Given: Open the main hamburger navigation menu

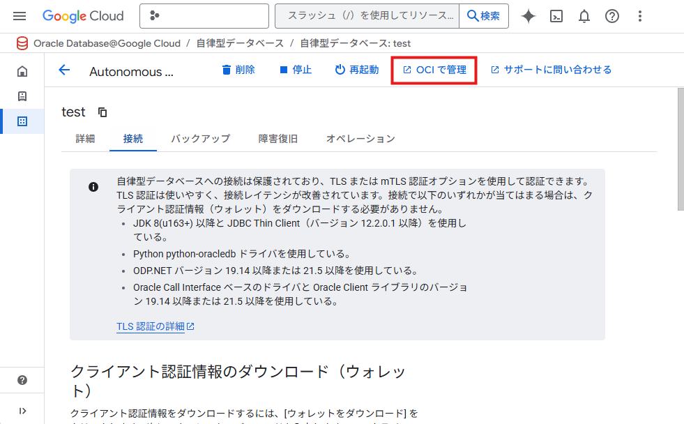Looking at the screenshot, I should click(20, 16).
